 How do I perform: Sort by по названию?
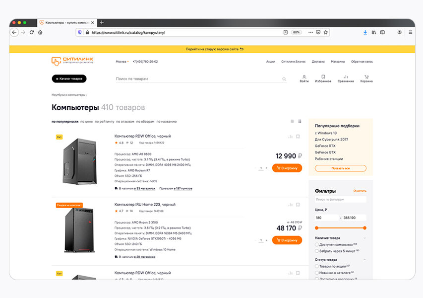pyautogui.click(x=167, y=122)
